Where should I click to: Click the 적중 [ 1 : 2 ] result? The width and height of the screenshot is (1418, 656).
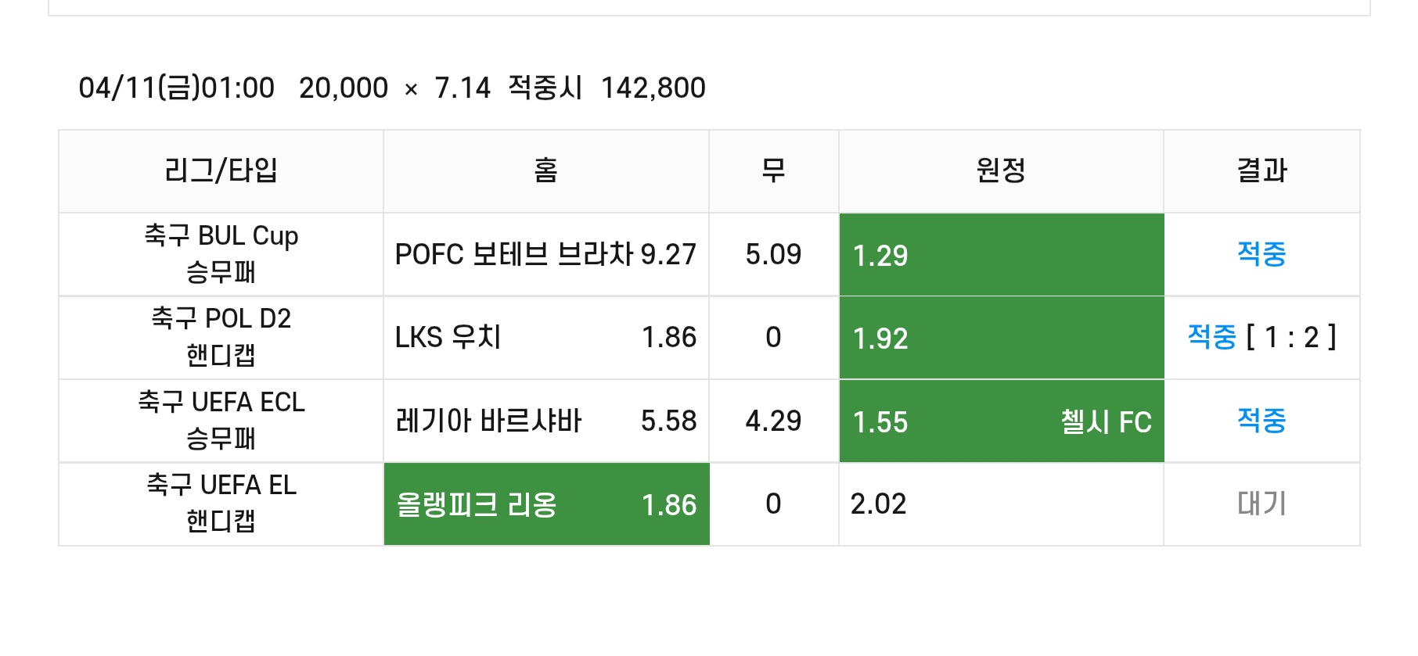pyautogui.click(x=1261, y=337)
